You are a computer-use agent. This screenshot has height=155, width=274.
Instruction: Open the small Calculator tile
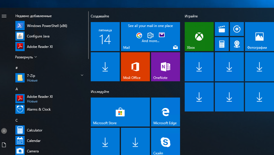(222, 44)
